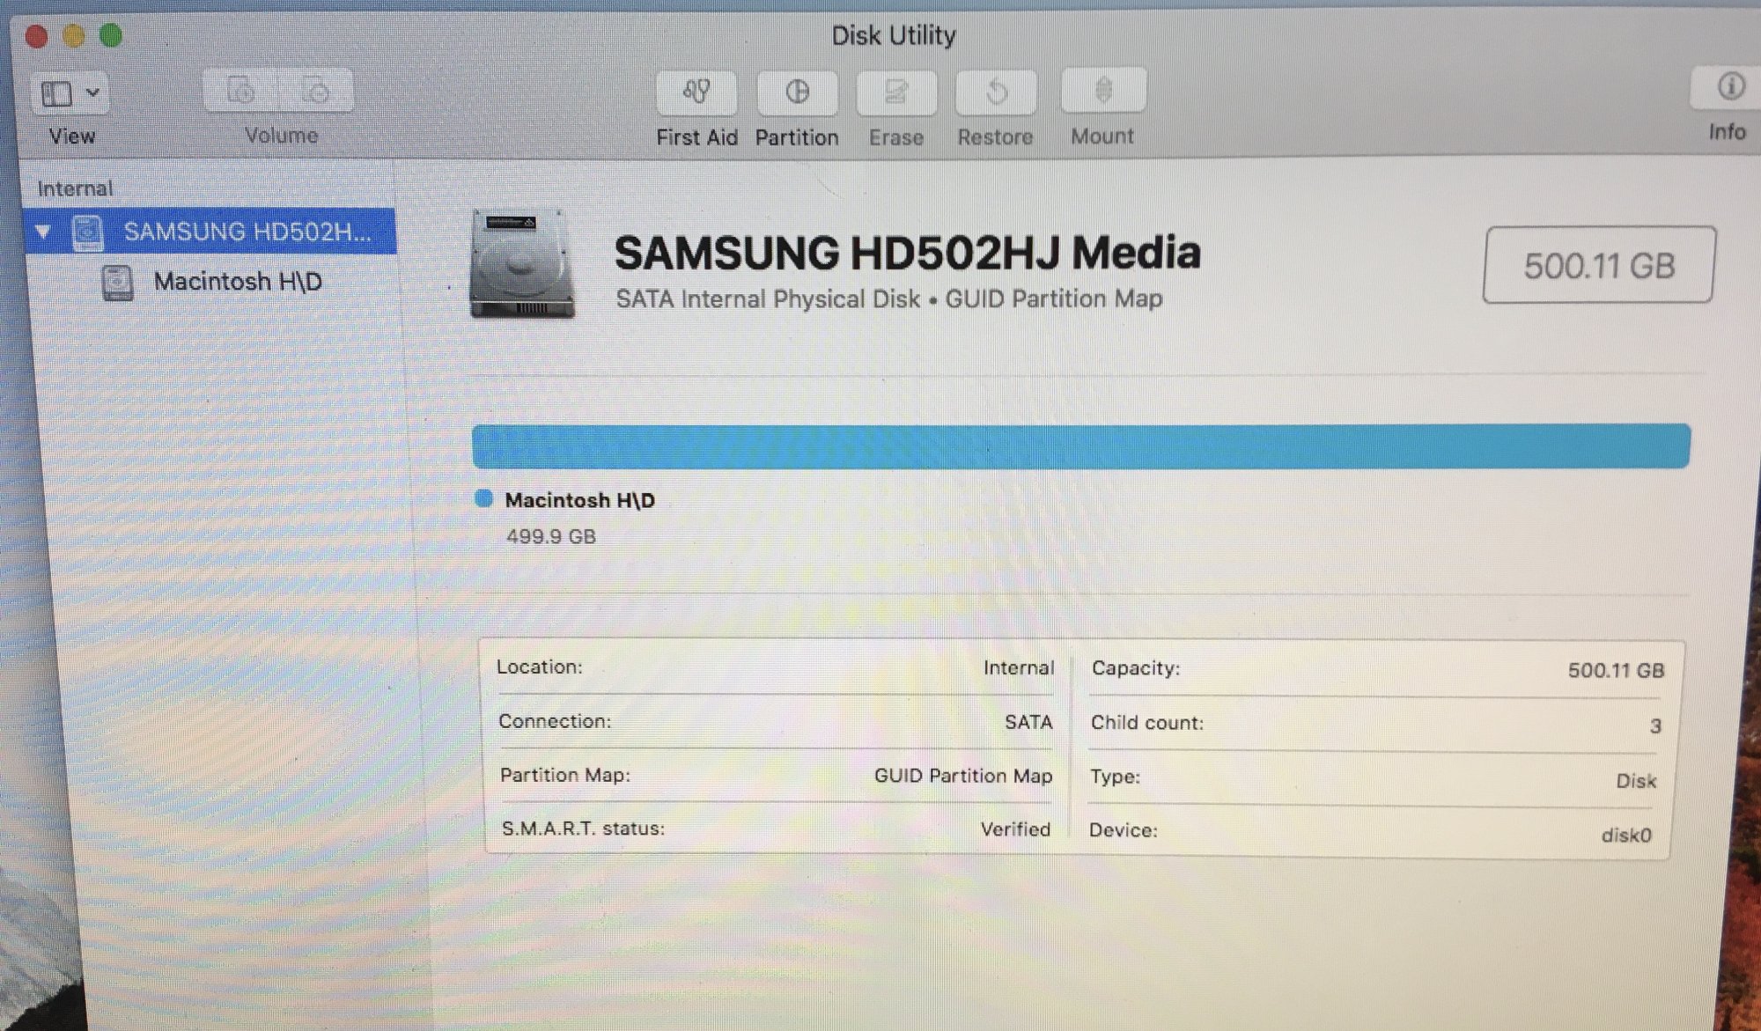1761x1031 pixels.
Task: Collapse the SAMSUNG HD502H disclosure triangle
Action: pyautogui.click(x=42, y=232)
